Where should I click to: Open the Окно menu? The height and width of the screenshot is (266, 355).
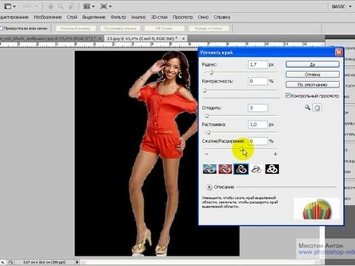coord(203,17)
